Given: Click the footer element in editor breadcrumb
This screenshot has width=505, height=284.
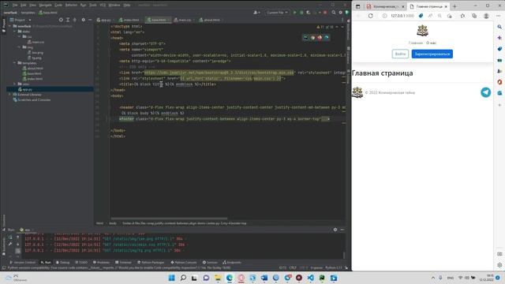Looking at the screenshot, I should click(185, 223).
